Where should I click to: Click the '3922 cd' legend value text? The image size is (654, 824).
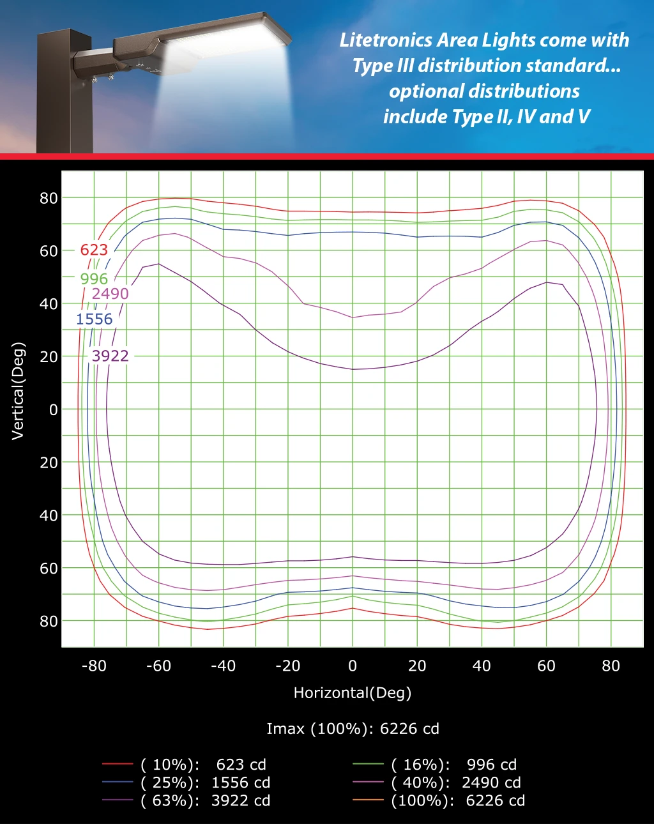[241, 801]
